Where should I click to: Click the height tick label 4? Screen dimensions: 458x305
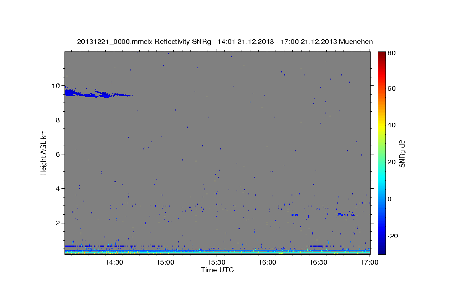(x=58, y=189)
